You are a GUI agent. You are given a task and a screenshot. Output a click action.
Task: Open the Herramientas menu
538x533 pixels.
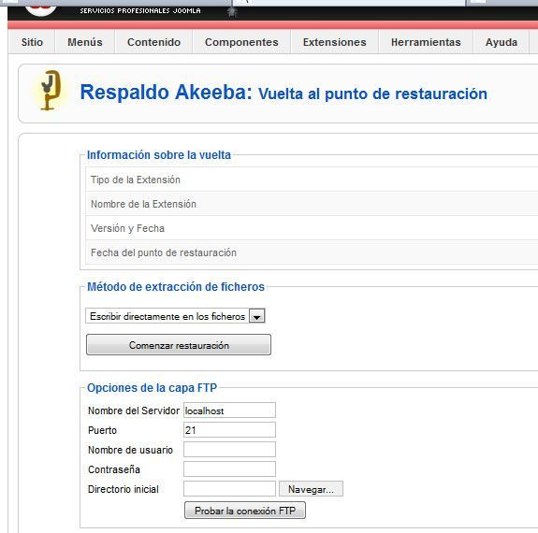426,42
